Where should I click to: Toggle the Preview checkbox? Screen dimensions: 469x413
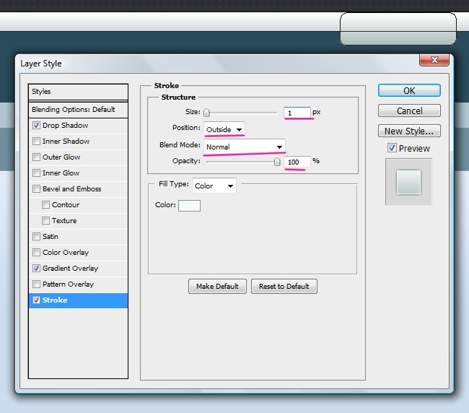[x=392, y=148]
